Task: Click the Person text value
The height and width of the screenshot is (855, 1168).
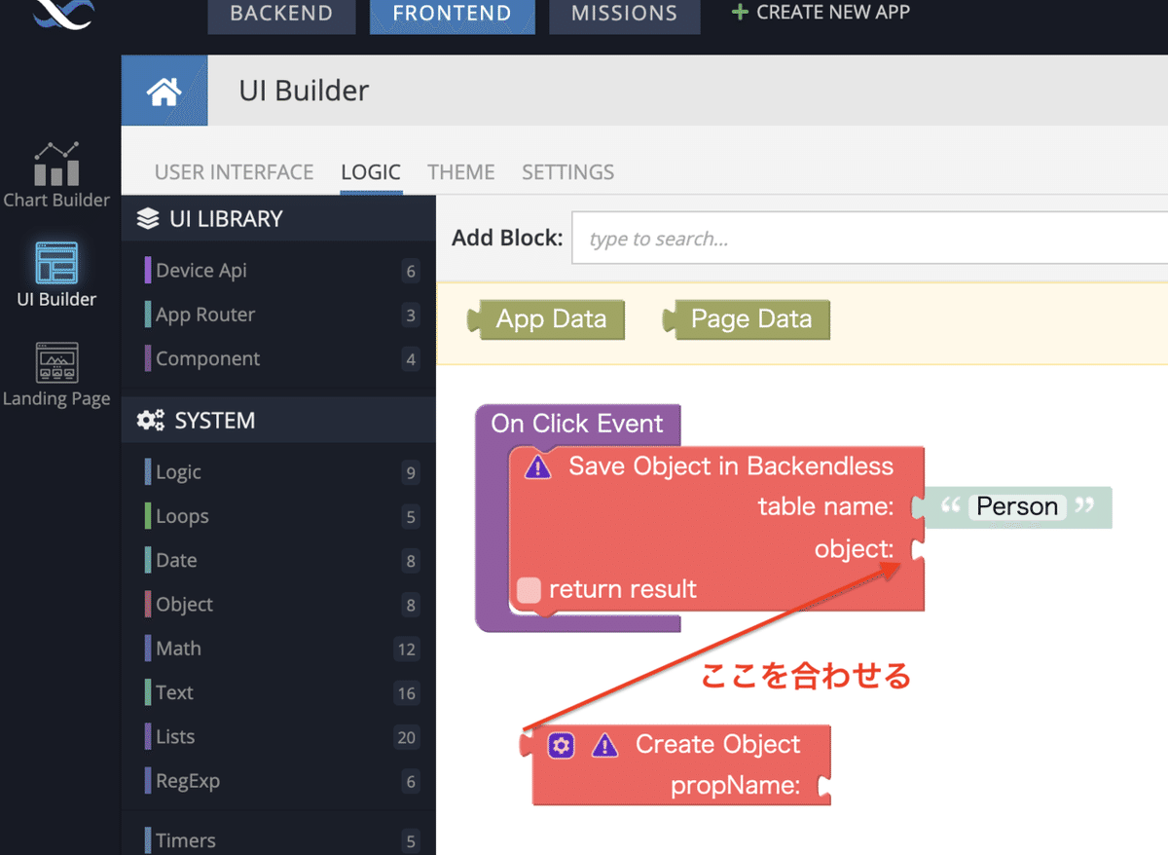Action: pos(1017,506)
